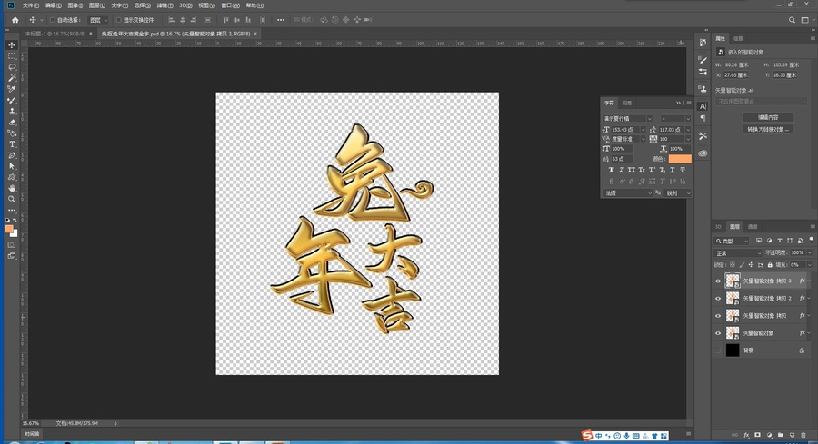
Task: Click the three-dot more options in options bar
Action: (281, 20)
